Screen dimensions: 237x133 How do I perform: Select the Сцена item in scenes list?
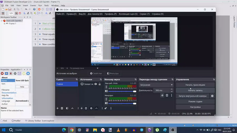click(67, 84)
